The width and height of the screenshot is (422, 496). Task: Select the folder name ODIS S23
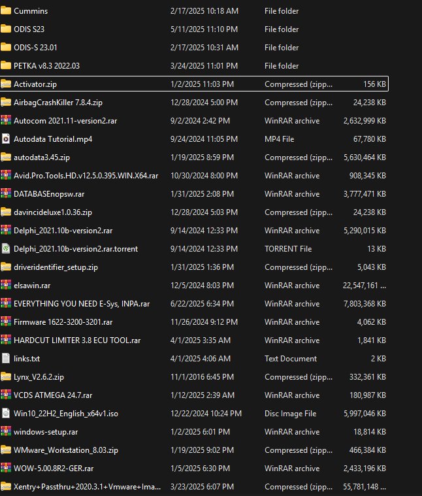coord(29,29)
